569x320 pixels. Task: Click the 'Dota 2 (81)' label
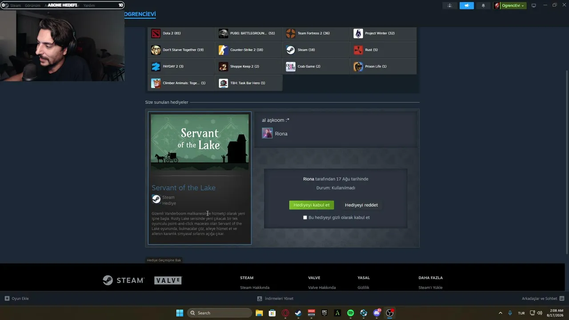click(172, 33)
